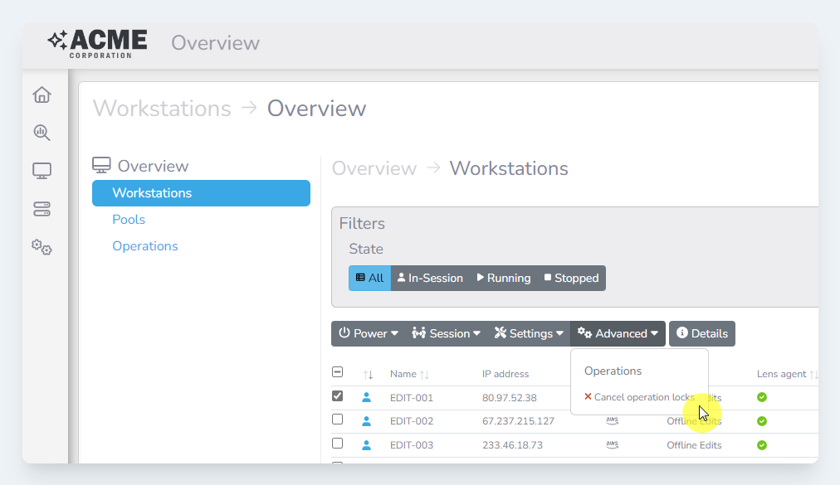The image size is (840, 485).
Task: Filter workstations by Stopped state
Action: (x=571, y=279)
